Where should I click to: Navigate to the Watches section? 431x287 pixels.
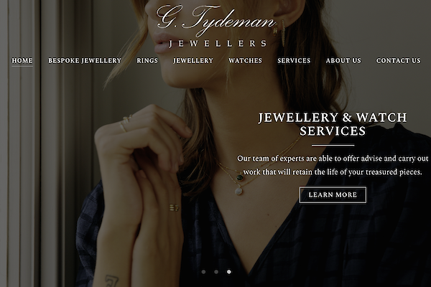tap(245, 60)
